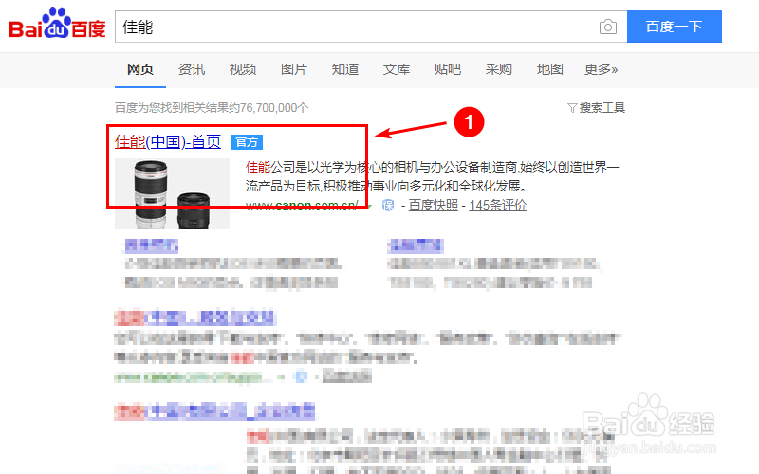759x474 pixels.
Task: Open the 地图 tab
Action: click(x=550, y=69)
